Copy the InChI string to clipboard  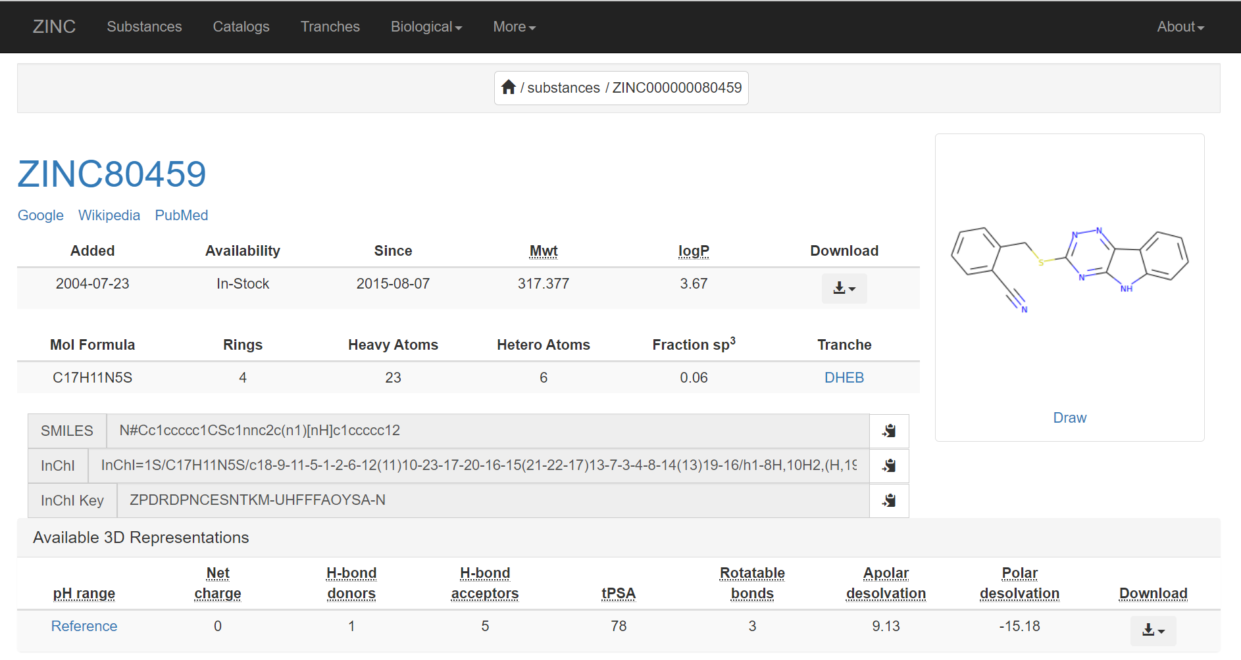(x=889, y=466)
